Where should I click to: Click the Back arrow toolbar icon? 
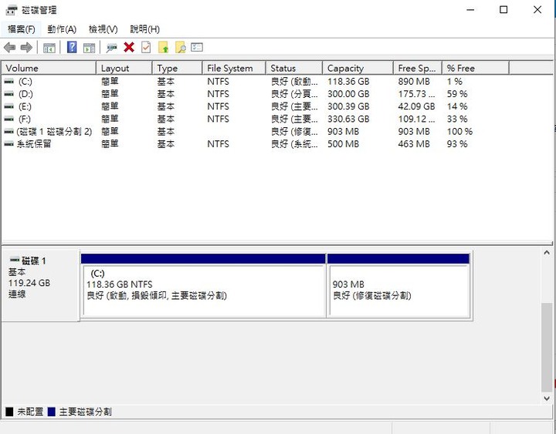click(x=9, y=48)
